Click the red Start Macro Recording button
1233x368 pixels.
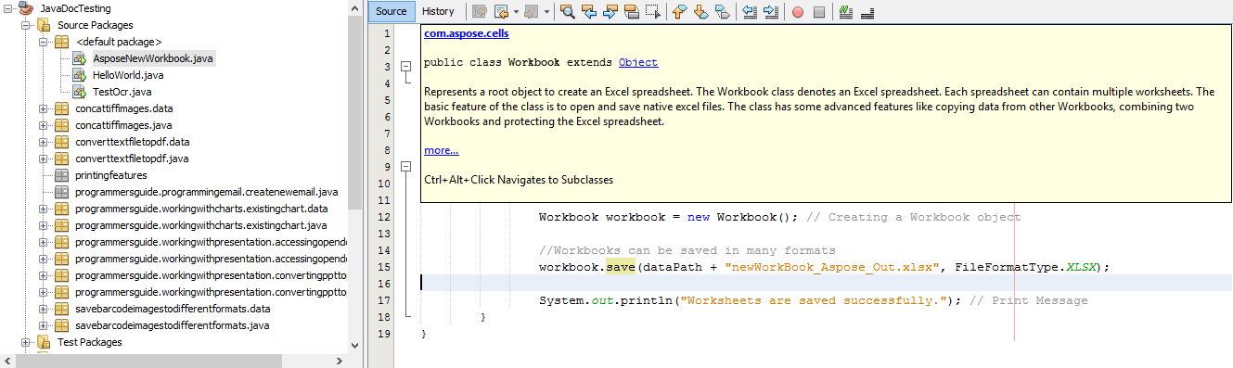coord(797,12)
